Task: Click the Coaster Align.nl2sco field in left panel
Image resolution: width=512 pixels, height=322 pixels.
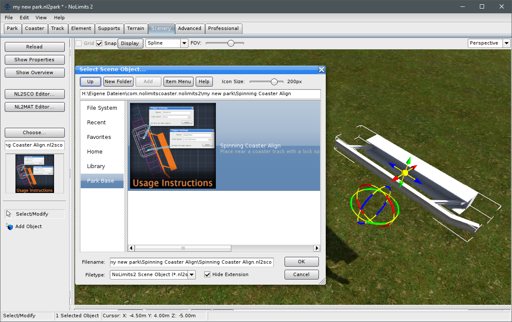Action: pyautogui.click(x=35, y=145)
